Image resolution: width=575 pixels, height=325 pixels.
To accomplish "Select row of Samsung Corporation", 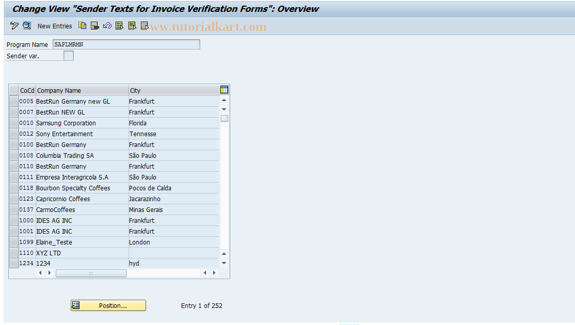I will [x=14, y=123].
